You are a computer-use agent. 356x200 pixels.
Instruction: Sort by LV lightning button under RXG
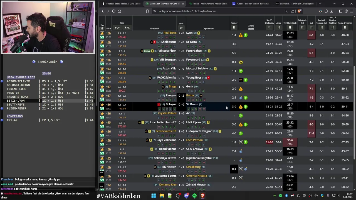(x=117, y=28)
